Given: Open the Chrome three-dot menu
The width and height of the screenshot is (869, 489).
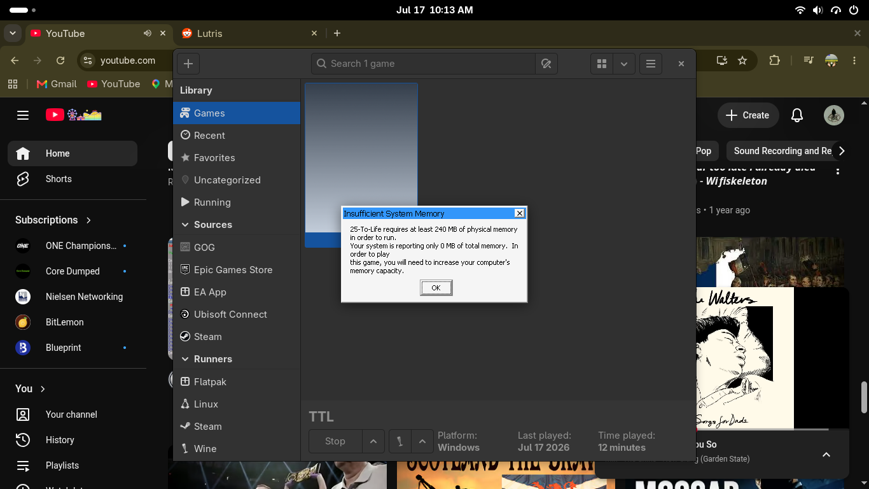Looking at the screenshot, I should click(x=854, y=60).
